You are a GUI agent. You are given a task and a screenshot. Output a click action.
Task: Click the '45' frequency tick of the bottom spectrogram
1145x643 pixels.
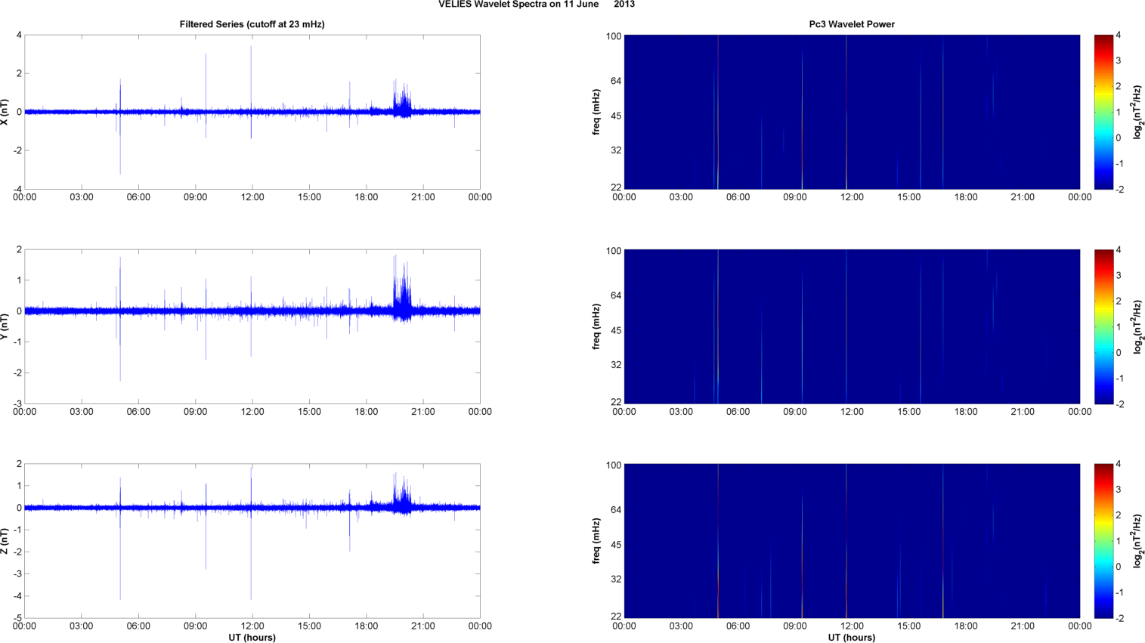[x=616, y=545]
